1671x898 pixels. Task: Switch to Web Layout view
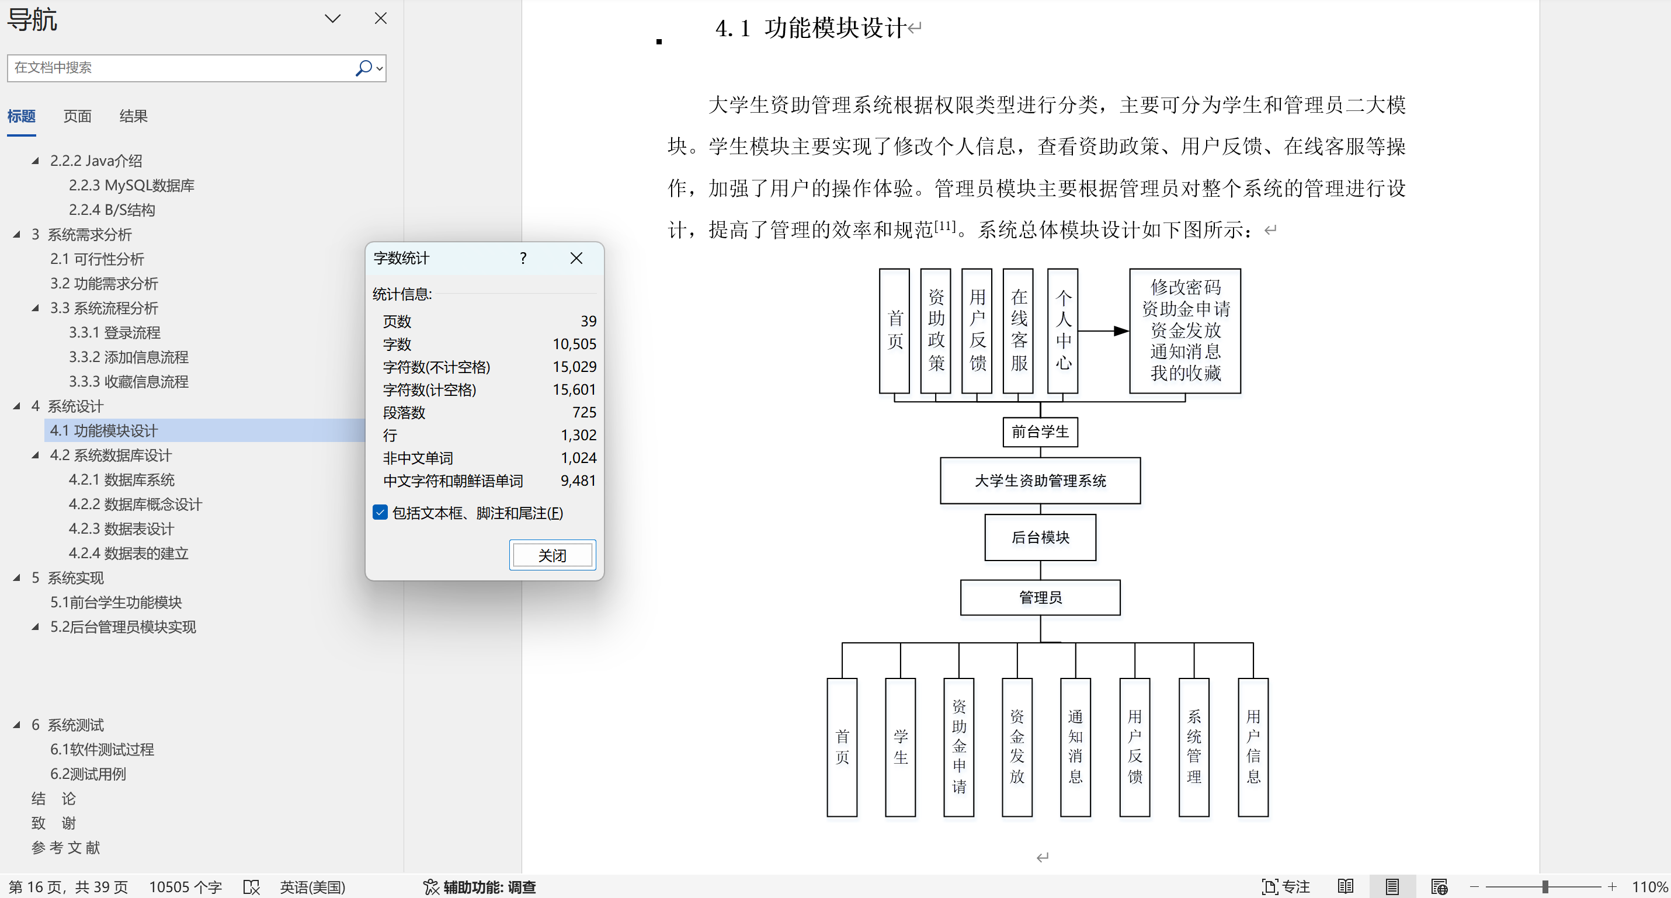[1439, 886]
